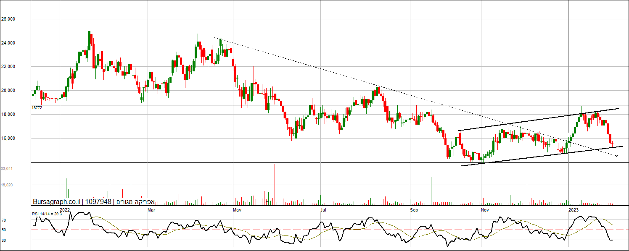629x251 pixels.
Task: Select the May date axis label
Action: 237,209
